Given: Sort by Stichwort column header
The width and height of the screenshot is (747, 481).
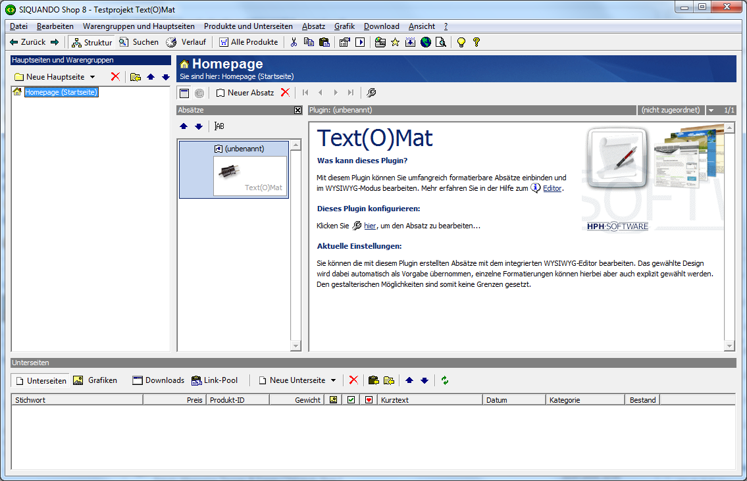Looking at the screenshot, I should (x=77, y=400).
